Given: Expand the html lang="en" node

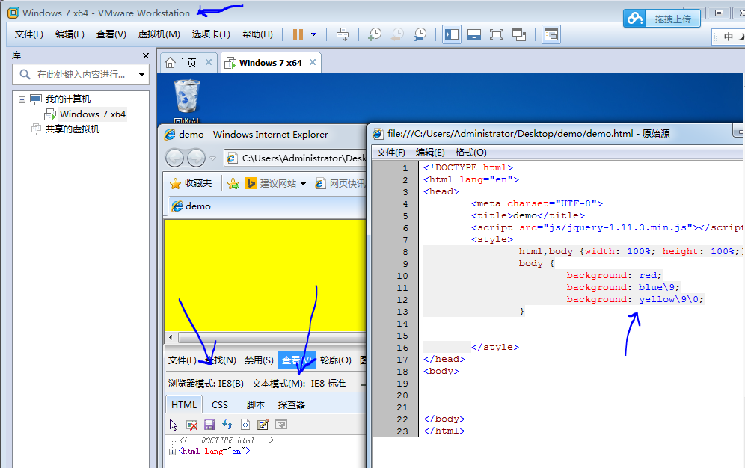Looking at the screenshot, I should point(173,452).
